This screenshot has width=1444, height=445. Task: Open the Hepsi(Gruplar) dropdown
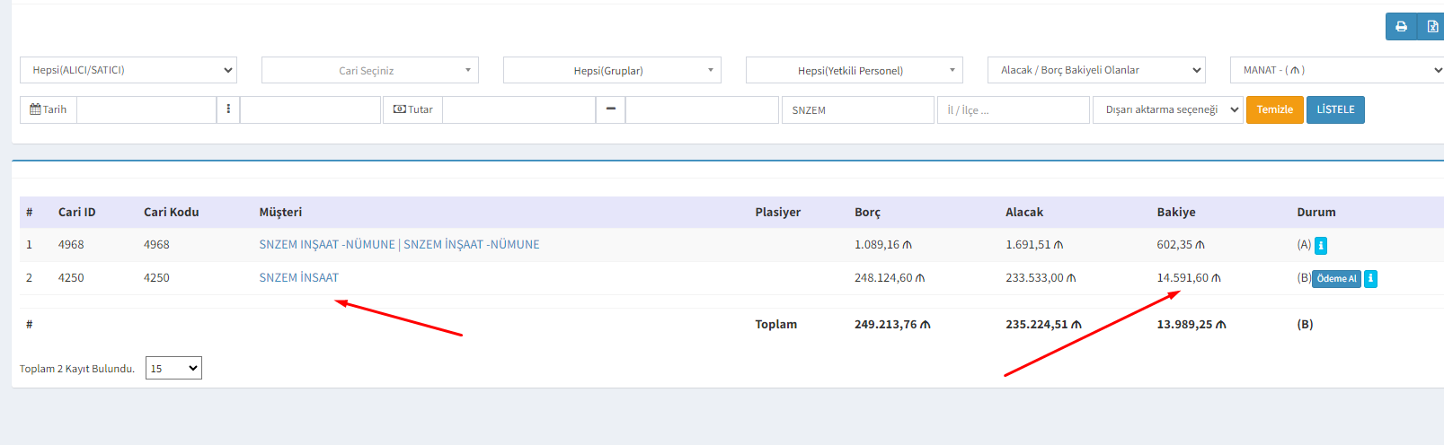[612, 70]
